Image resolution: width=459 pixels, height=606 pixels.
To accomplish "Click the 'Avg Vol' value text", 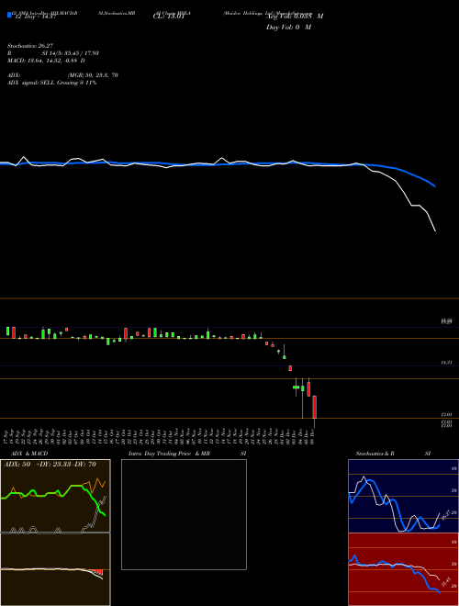I will click(295, 17).
